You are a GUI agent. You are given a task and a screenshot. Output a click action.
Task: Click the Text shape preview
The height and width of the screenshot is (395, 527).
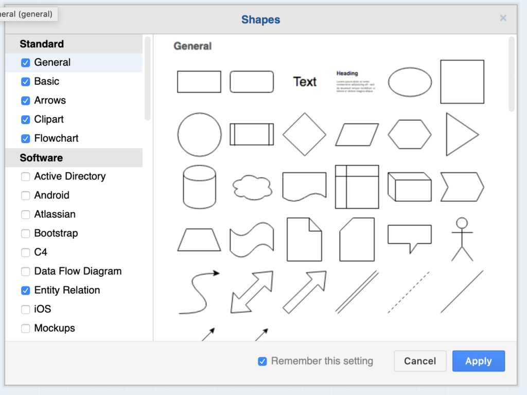point(305,82)
